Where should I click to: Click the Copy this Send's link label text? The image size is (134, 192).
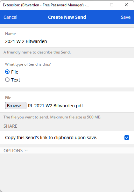pos(51,138)
